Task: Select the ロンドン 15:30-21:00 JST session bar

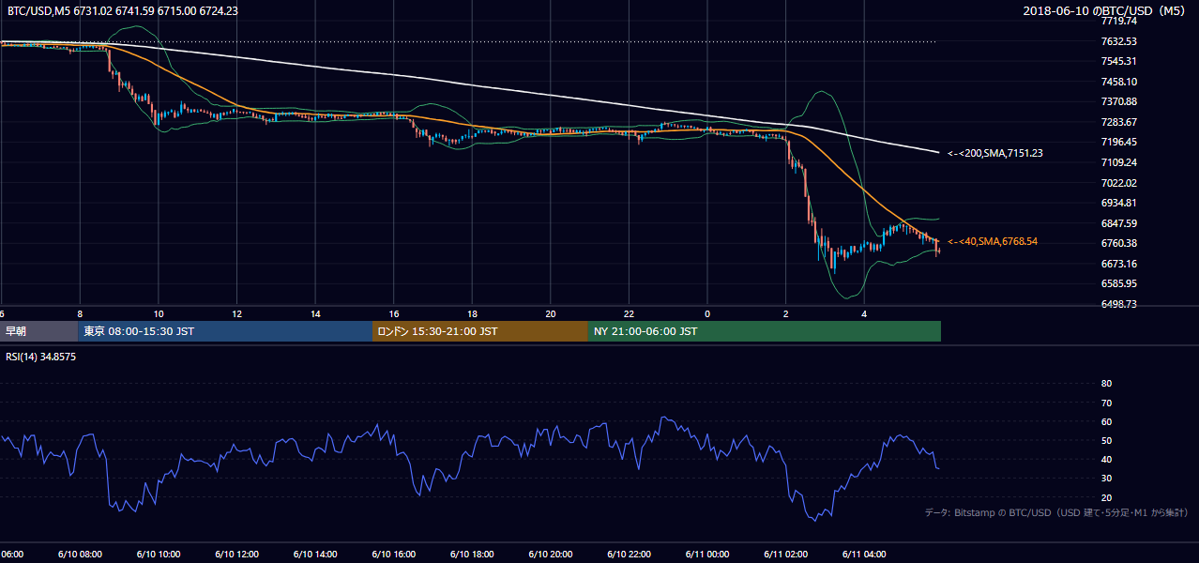Action: point(480,331)
